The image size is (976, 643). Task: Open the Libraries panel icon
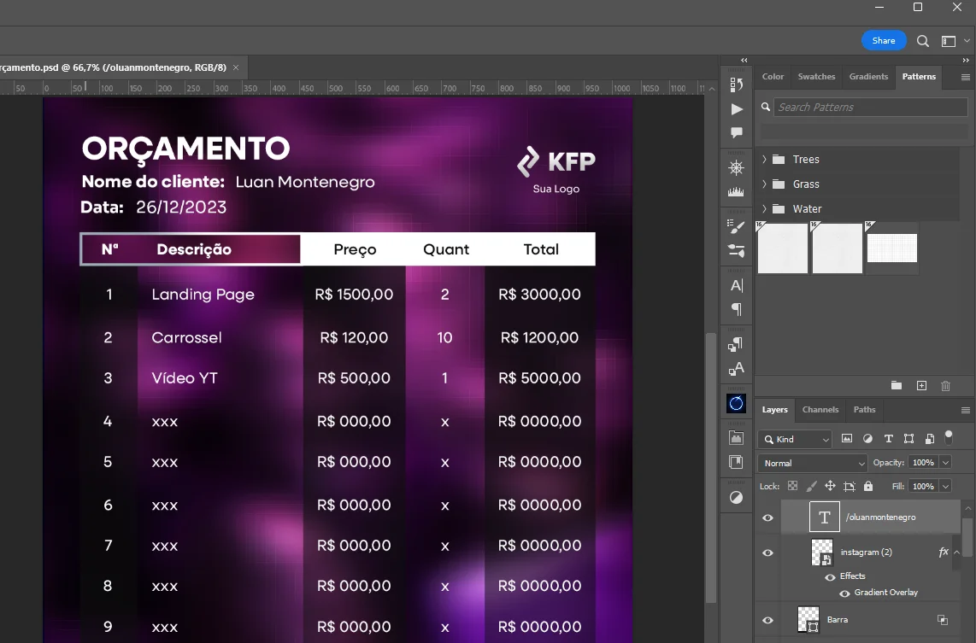[737, 462]
